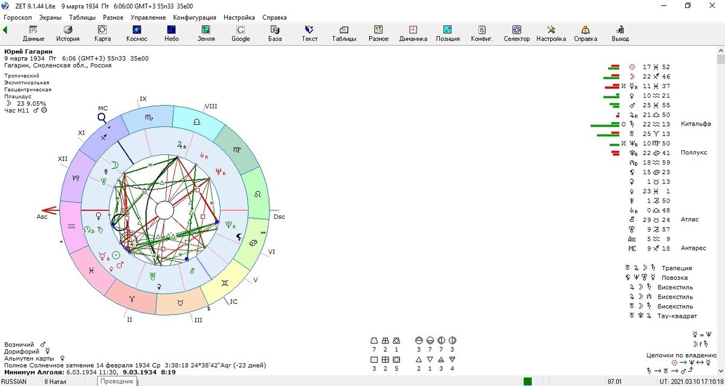Click the Дорифорий line
The width and height of the screenshot is (725, 386).
(27, 351)
